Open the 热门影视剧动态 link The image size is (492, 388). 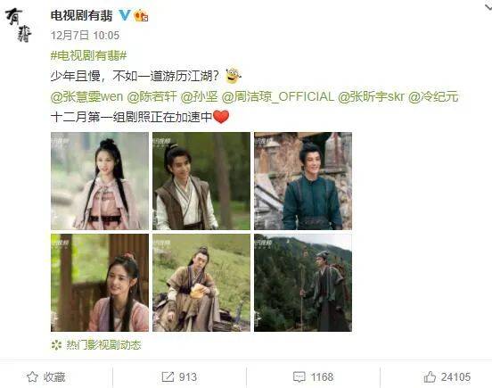click(103, 345)
